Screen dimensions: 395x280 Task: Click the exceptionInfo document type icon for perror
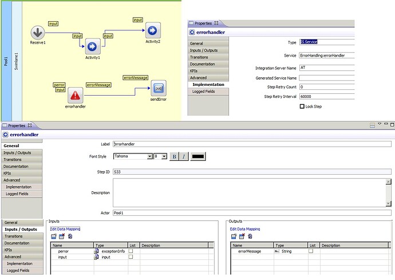point(97,251)
